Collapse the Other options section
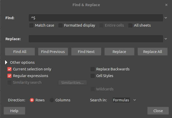The height and width of the screenshot is (118, 172). 6,62
